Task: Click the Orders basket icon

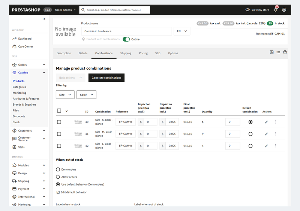Action: coord(14,65)
